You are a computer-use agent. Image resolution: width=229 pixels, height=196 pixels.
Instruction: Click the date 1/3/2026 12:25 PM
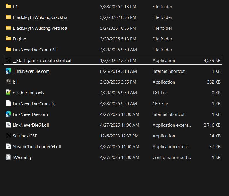[118, 61]
